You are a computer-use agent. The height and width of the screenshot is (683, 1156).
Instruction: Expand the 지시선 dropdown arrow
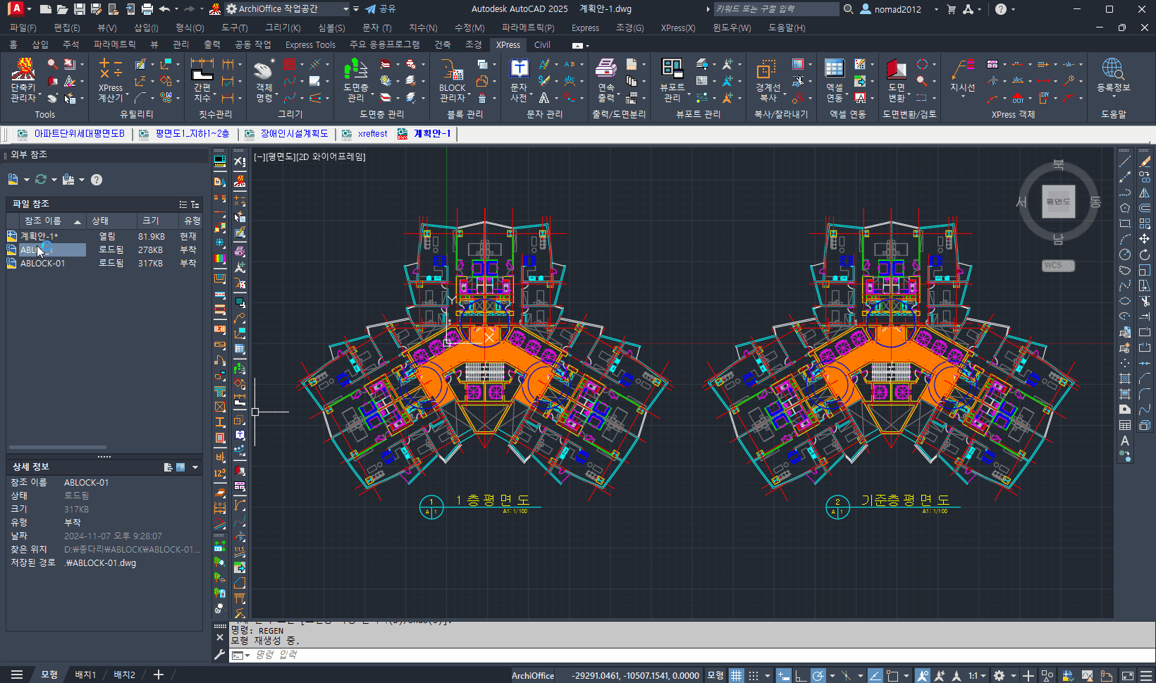(963, 97)
